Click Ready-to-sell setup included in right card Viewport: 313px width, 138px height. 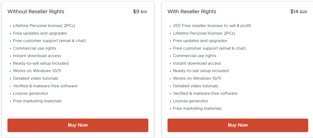201,71
